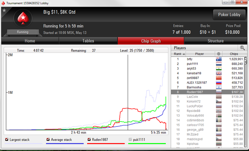249x151 pixels.
Task: Click the India flag next to anjk53
Action: pos(219,69)
